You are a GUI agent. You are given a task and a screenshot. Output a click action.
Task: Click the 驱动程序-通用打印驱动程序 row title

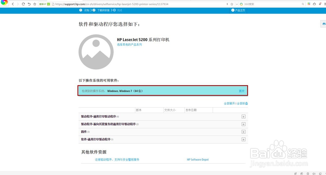point(98,117)
